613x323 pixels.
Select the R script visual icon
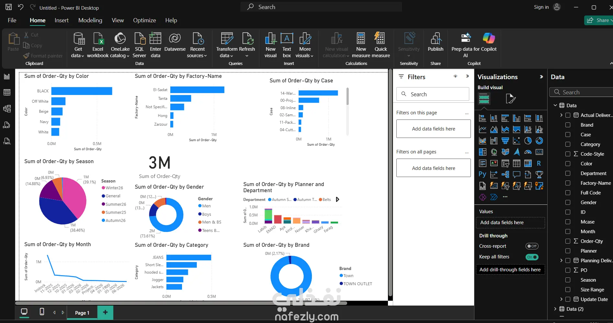click(x=539, y=163)
